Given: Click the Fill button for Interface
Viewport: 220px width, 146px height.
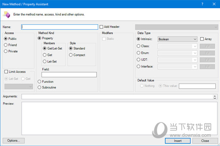Looking at the screenshot, I should point(207,67).
